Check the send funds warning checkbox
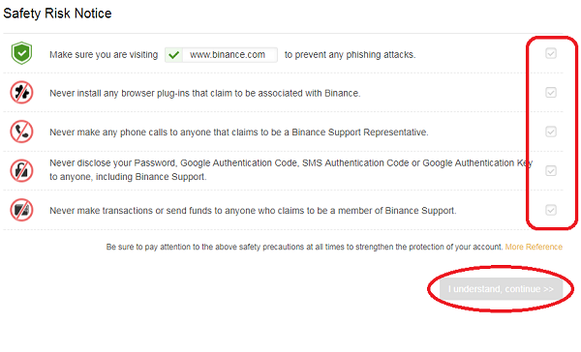The image size is (581, 352). point(551,210)
